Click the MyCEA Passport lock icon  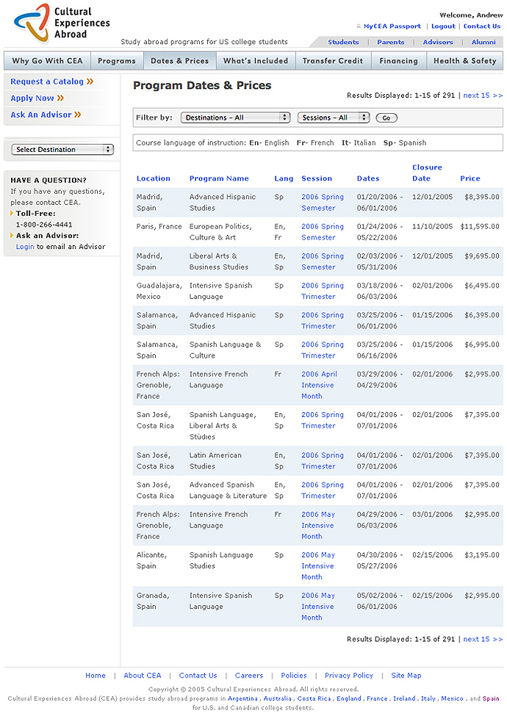359,26
